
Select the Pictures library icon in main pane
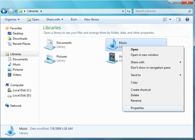click(x=50, y=58)
